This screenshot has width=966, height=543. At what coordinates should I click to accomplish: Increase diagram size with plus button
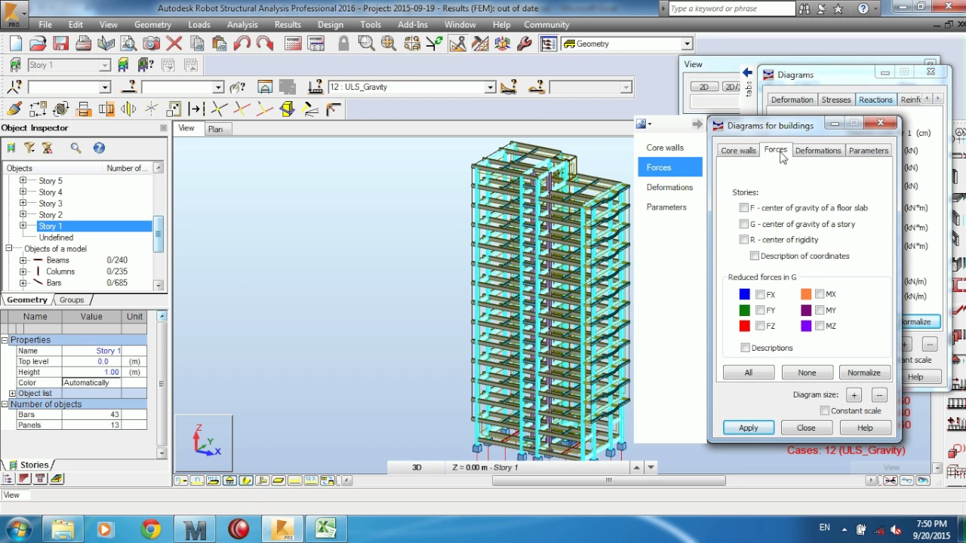[x=854, y=395]
